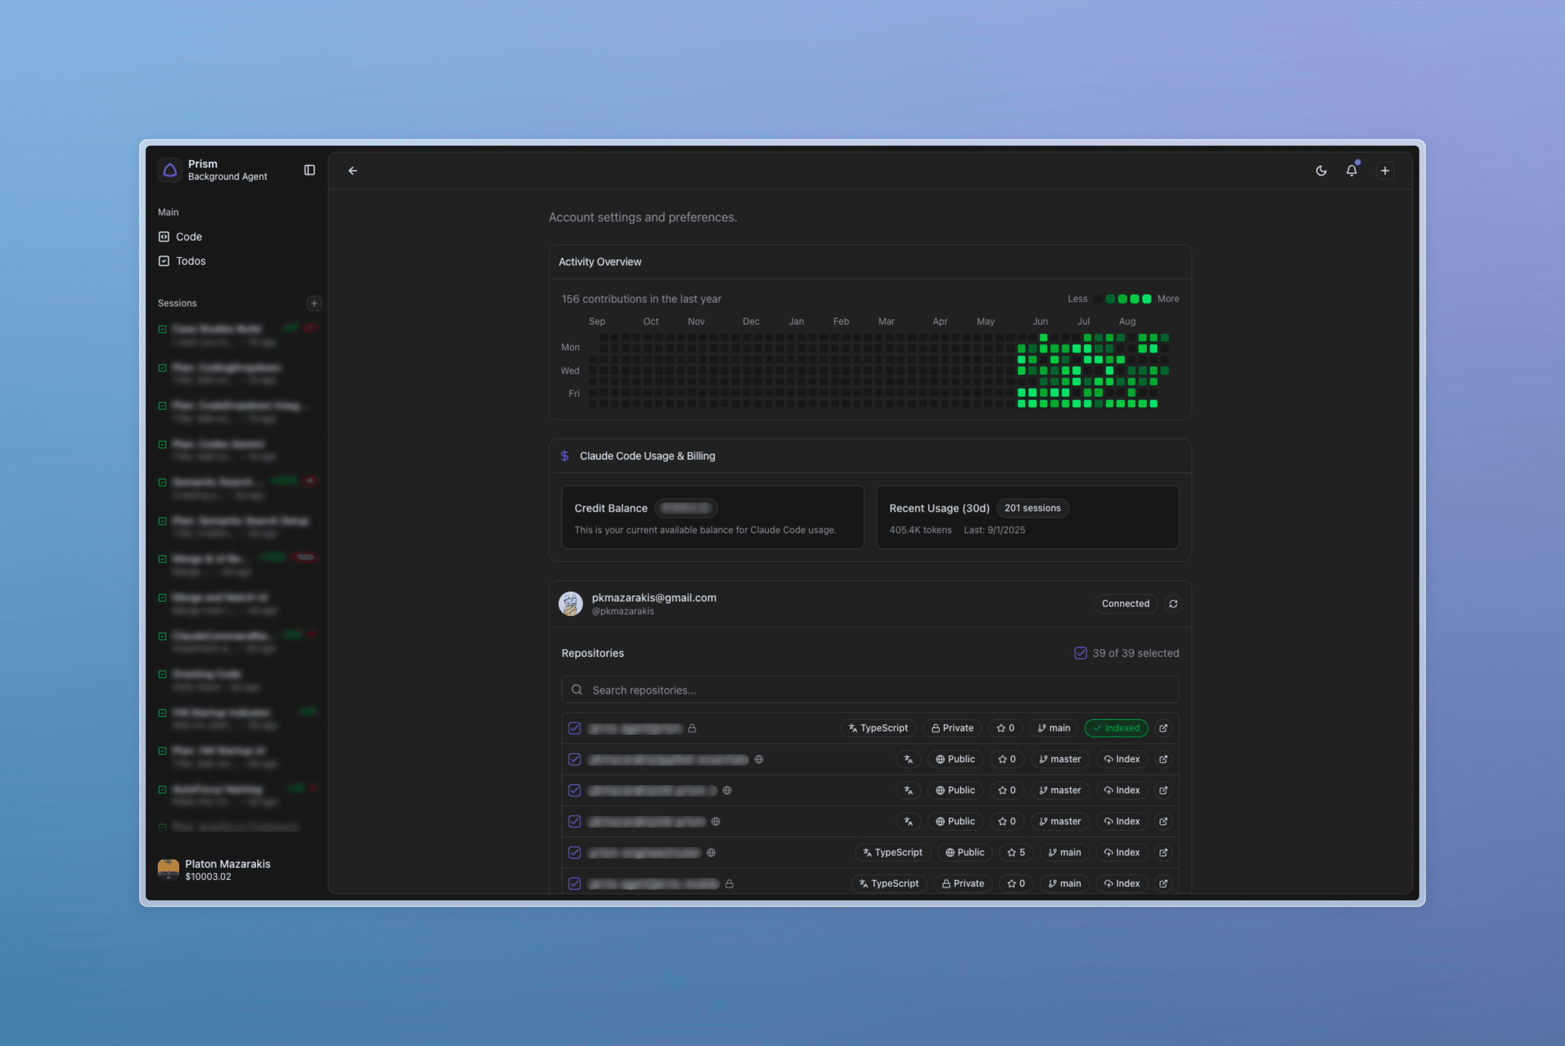The height and width of the screenshot is (1046, 1565).
Task: Switch theme with moon icon
Action: coord(1321,171)
